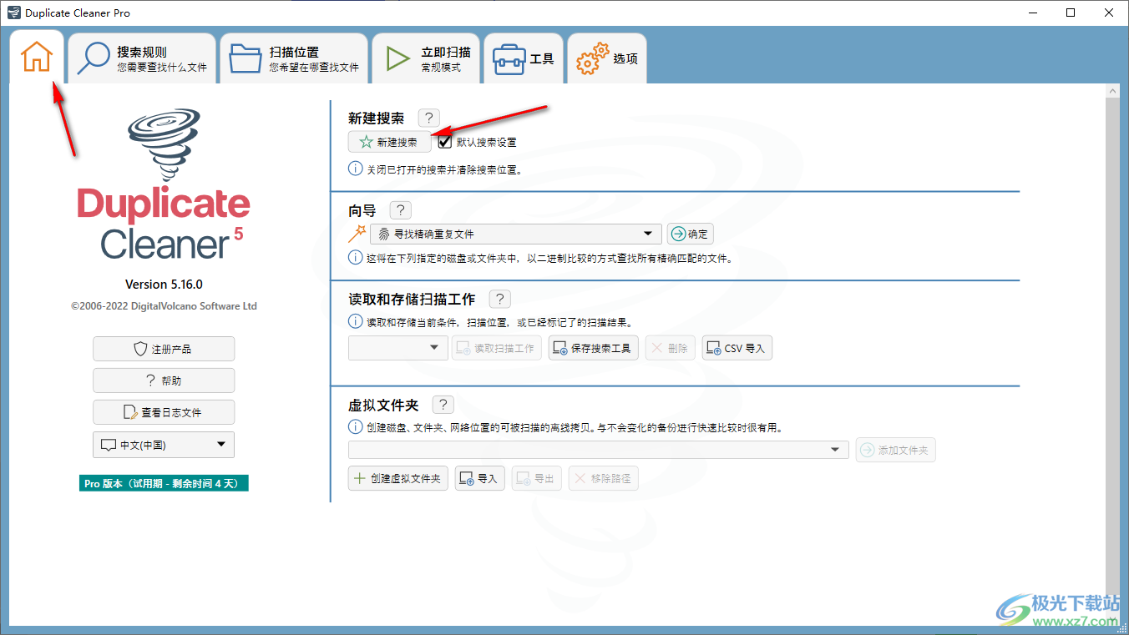Click the virtual folder 导入 button
Viewport: 1129px width, 635px height.
pyautogui.click(x=479, y=478)
